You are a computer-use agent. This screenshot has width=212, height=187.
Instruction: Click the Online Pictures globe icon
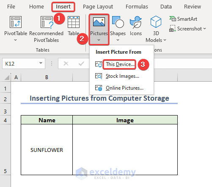tap(99, 88)
